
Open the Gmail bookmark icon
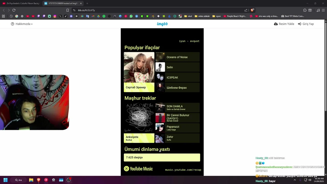click(93, 16)
